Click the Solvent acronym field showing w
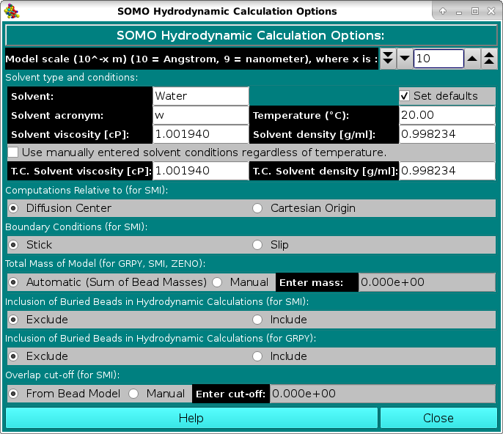The image size is (503, 434). pyautogui.click(x=201, y=115)
